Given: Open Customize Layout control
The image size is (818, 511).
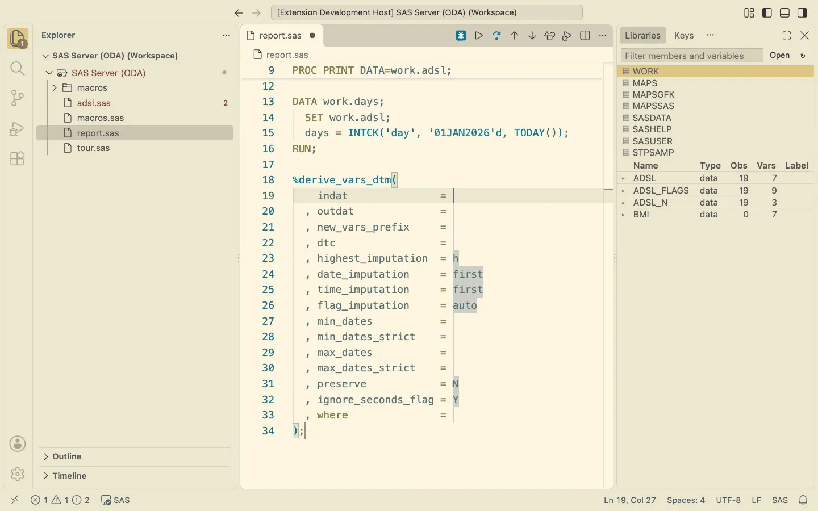Looking at the screenshot, I should point(749,12).
